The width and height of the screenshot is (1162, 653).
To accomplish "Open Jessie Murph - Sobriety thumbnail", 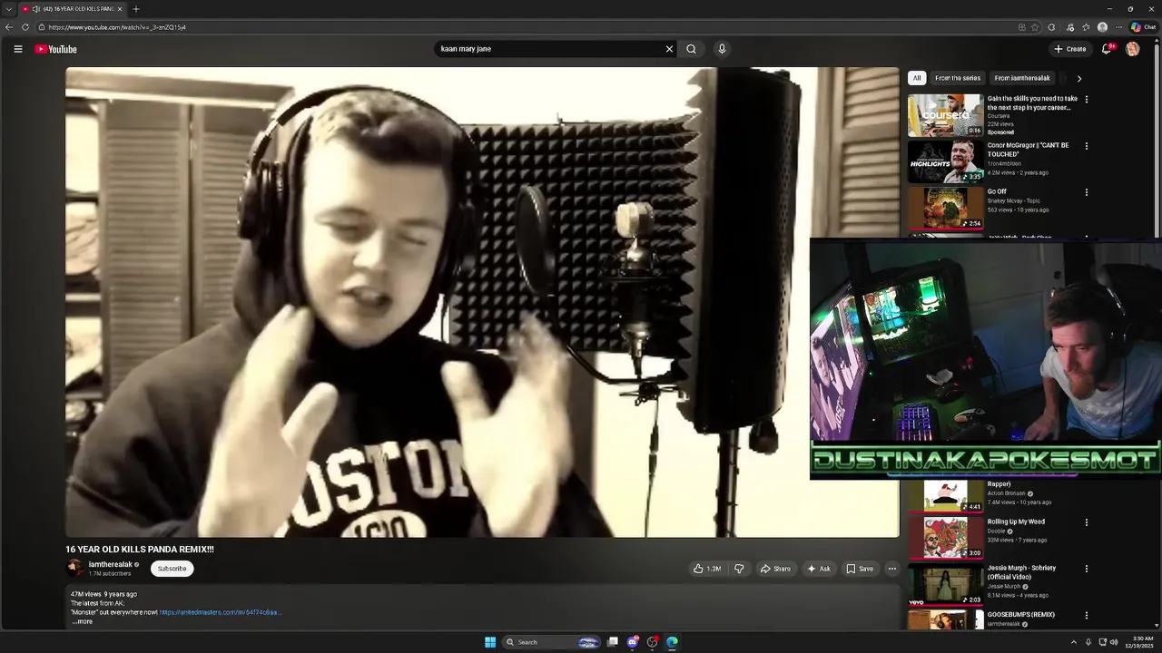I will (945, 584).
